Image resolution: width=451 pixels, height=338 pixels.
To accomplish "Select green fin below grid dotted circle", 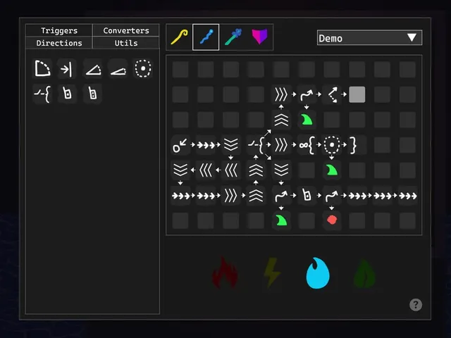I will (332, 170).
